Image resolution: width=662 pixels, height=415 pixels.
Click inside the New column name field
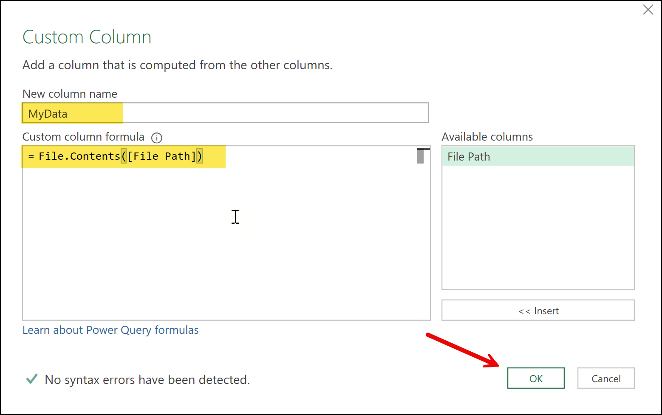[272, 113]
